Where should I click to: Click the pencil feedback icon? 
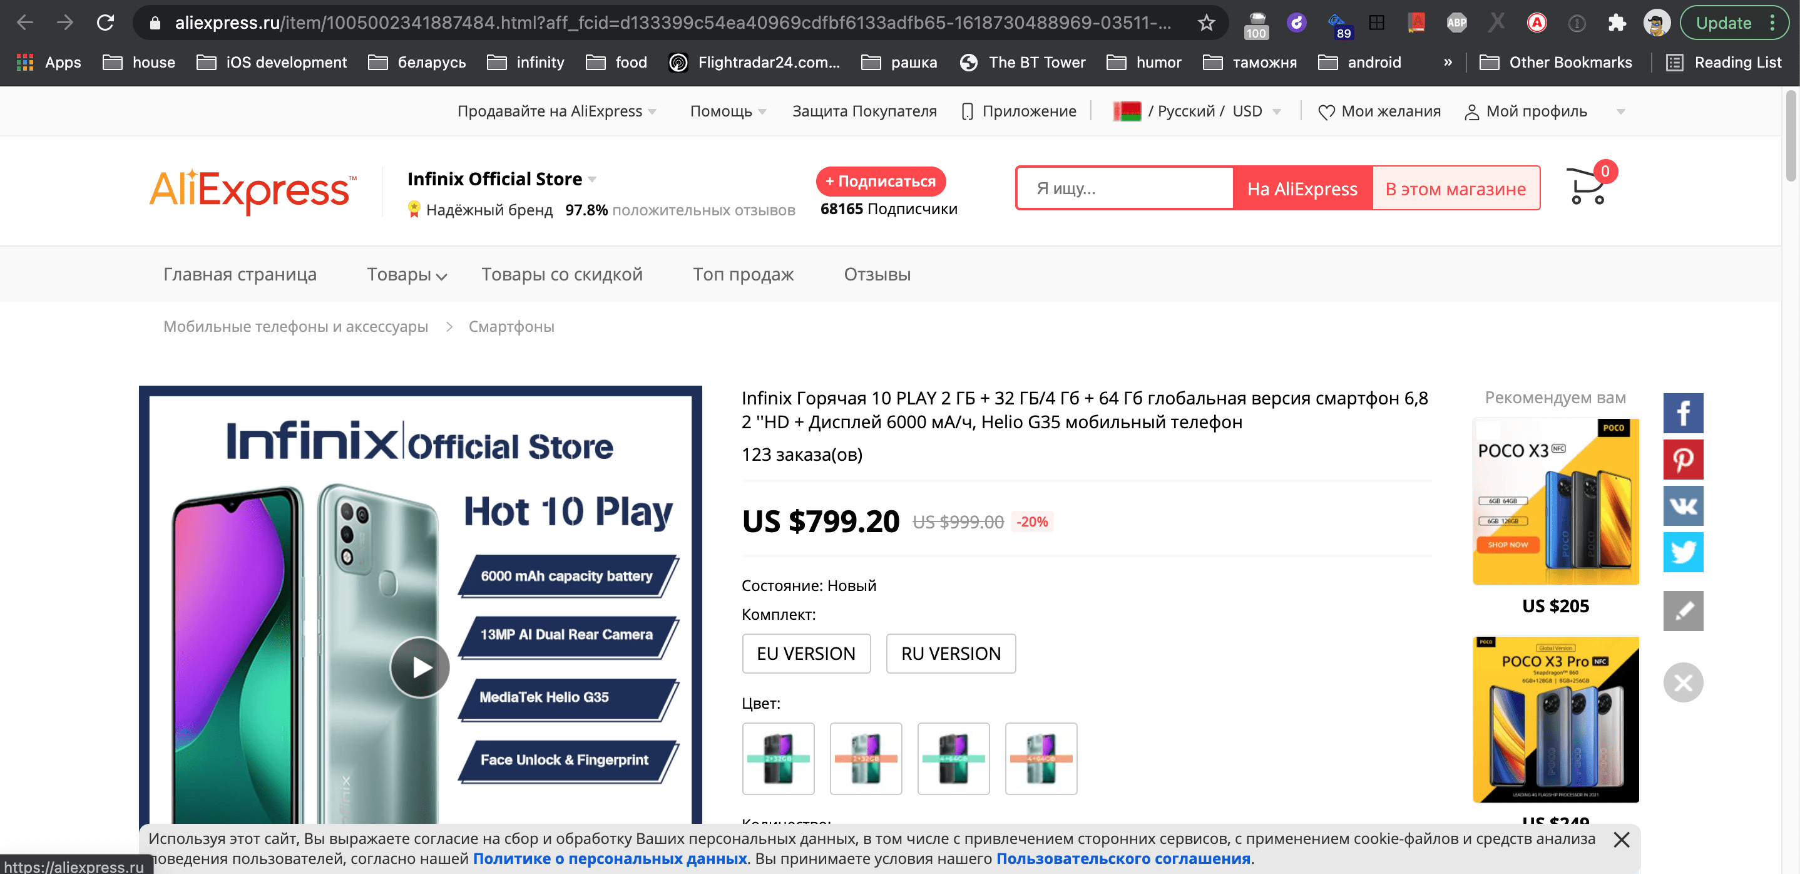point(1682,611)
